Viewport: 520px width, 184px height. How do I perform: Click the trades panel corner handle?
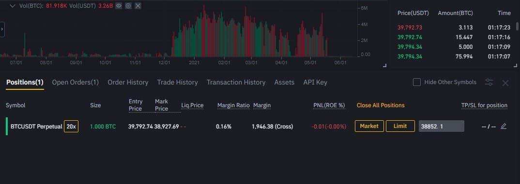(515, 66)
